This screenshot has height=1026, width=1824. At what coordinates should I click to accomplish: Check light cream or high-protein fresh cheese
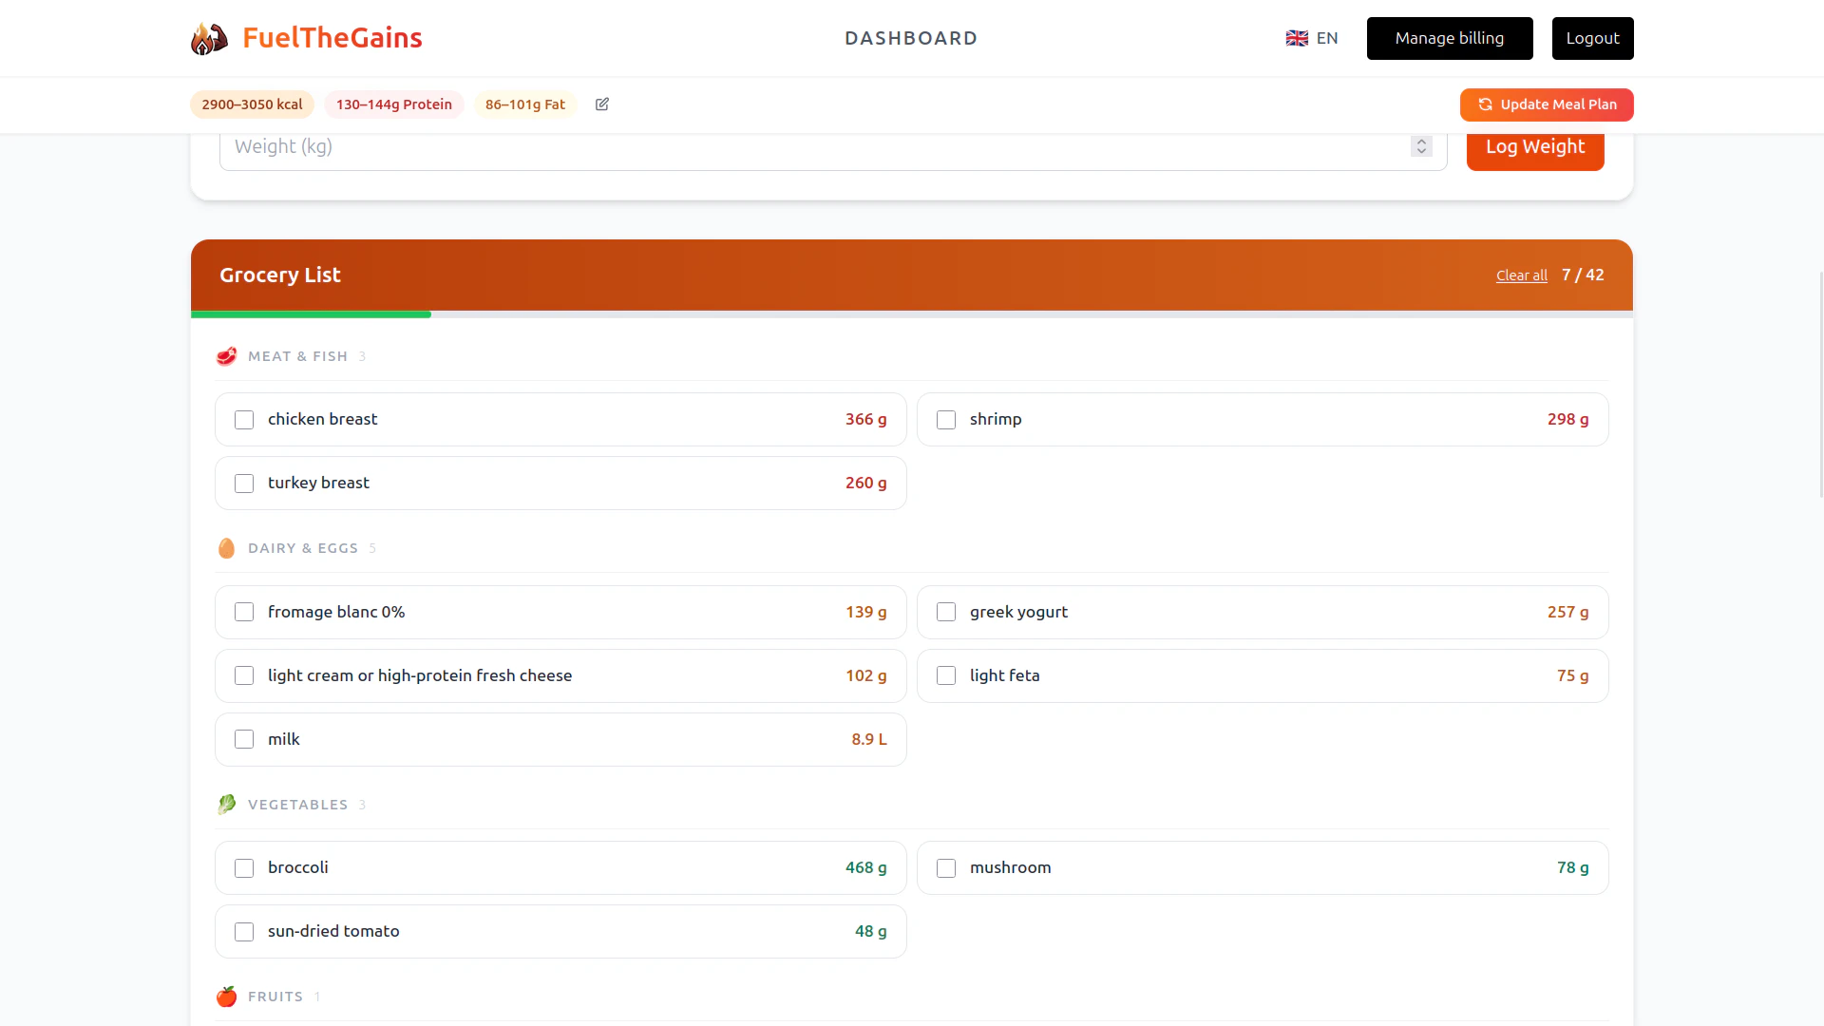[x=244, y=675]
